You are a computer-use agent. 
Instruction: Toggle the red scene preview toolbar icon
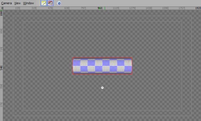pos(50,3)
